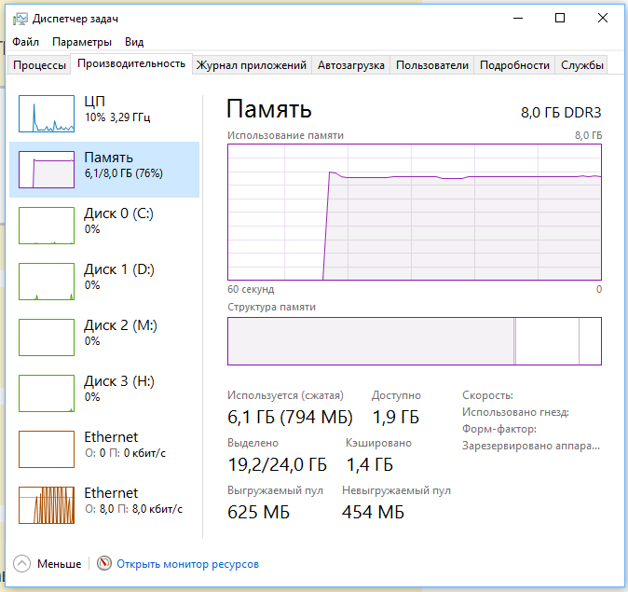Select the ЦП mini graph thumbnail

(x=47, y=114)
